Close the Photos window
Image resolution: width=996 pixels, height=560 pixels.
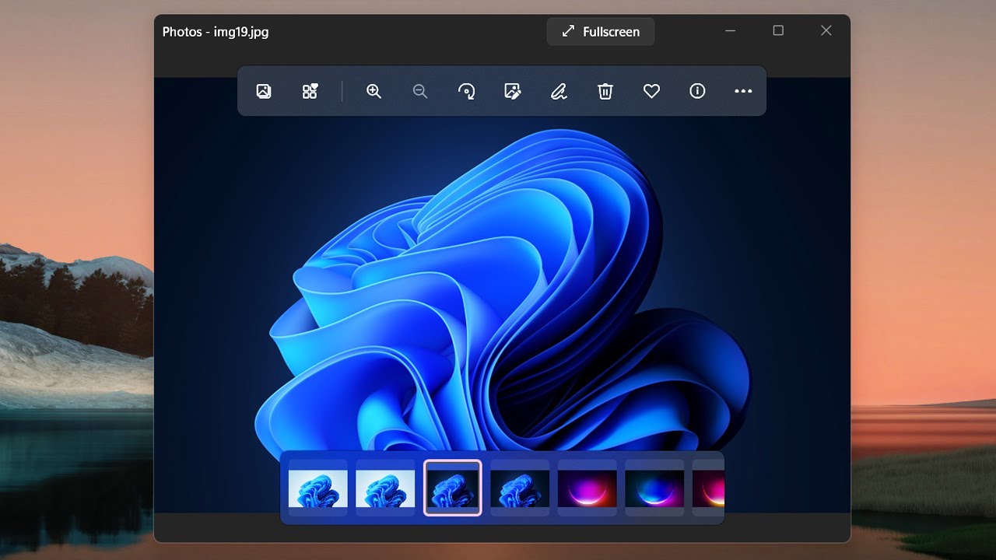(x=826, y=30)
